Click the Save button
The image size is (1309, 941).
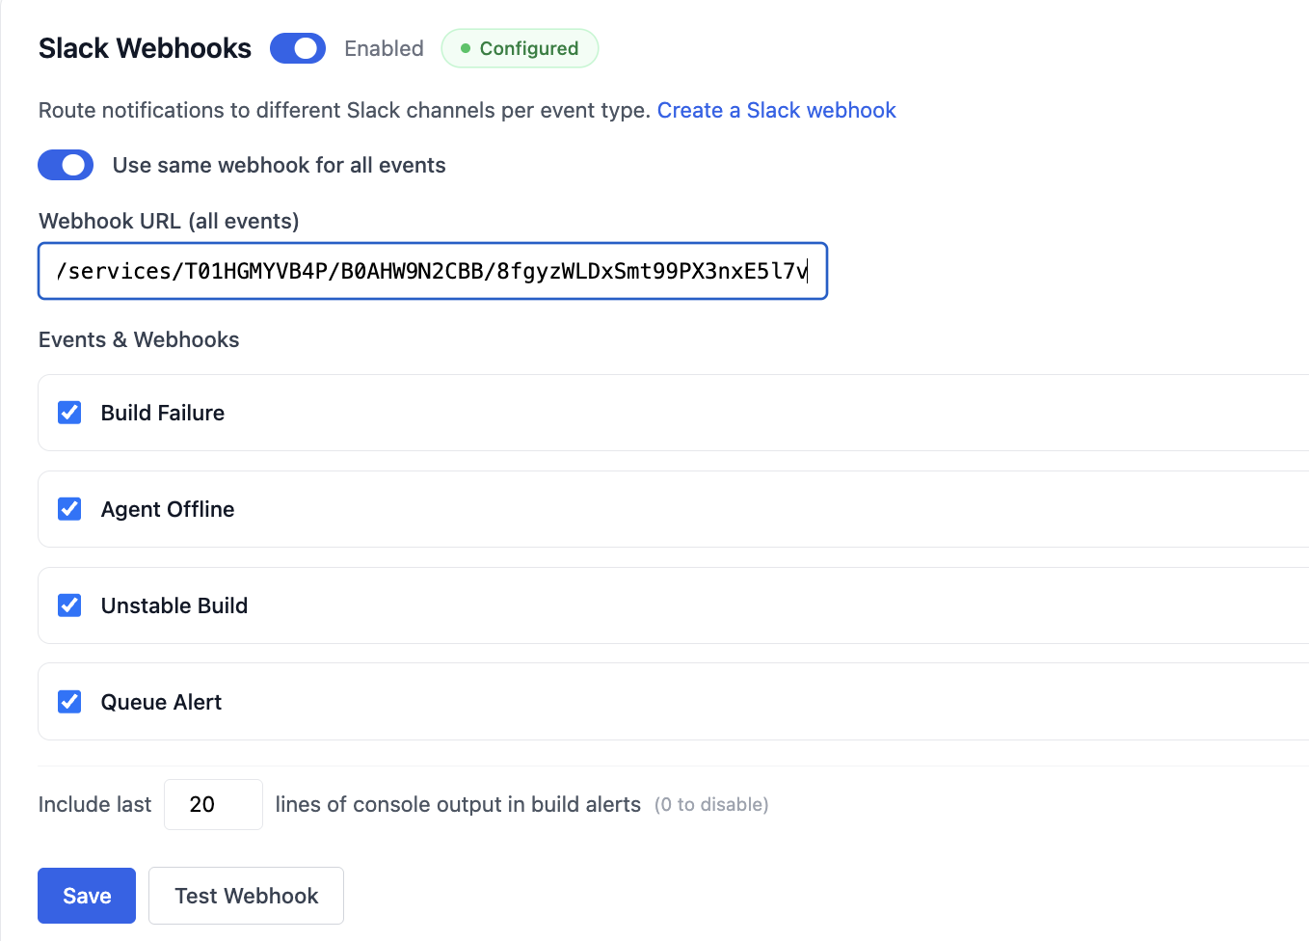87,896
